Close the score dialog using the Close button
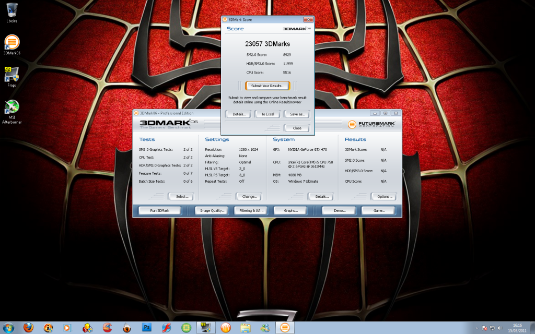The width and height of the screenshot is (535, 334). [x=297, y=128]
